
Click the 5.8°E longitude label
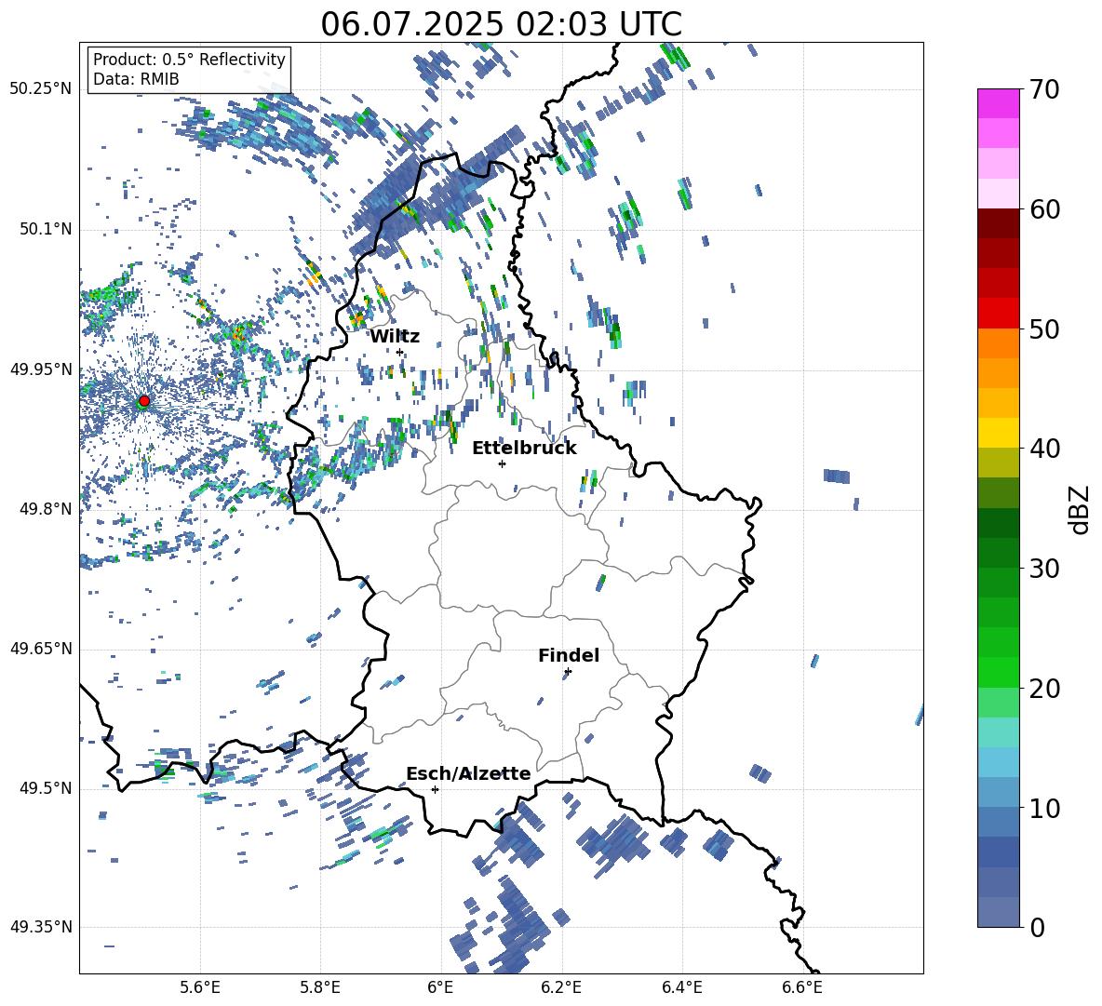pos(320,987)
